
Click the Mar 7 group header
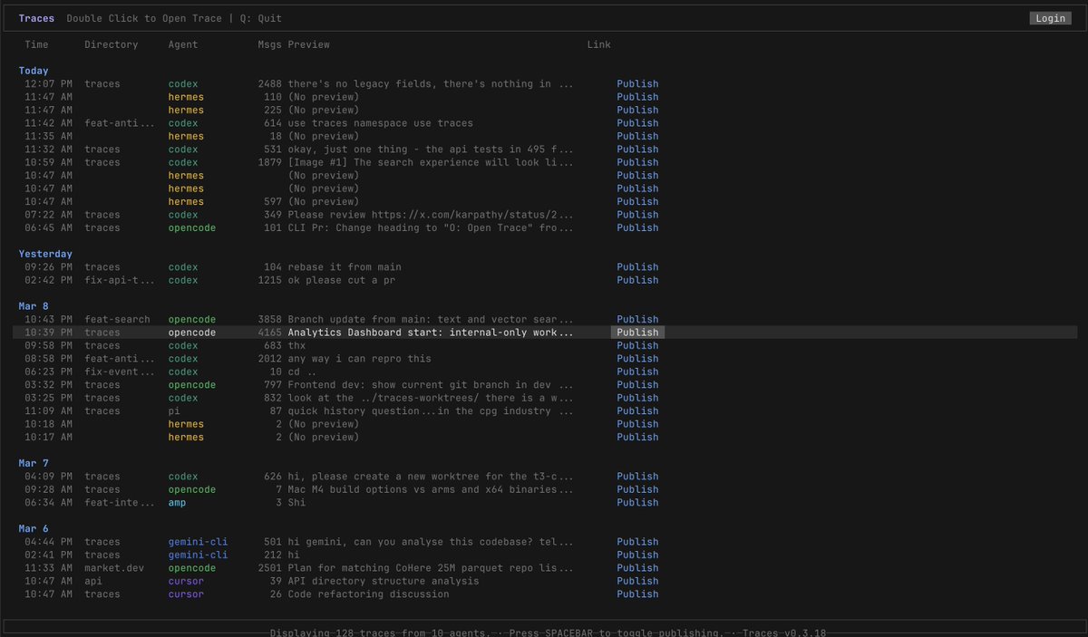click(34, 463)
